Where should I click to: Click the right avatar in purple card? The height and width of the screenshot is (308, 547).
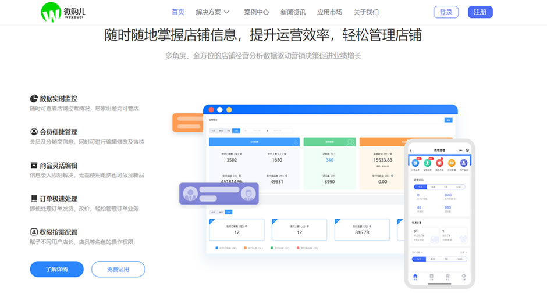click(x=248, y=194)
